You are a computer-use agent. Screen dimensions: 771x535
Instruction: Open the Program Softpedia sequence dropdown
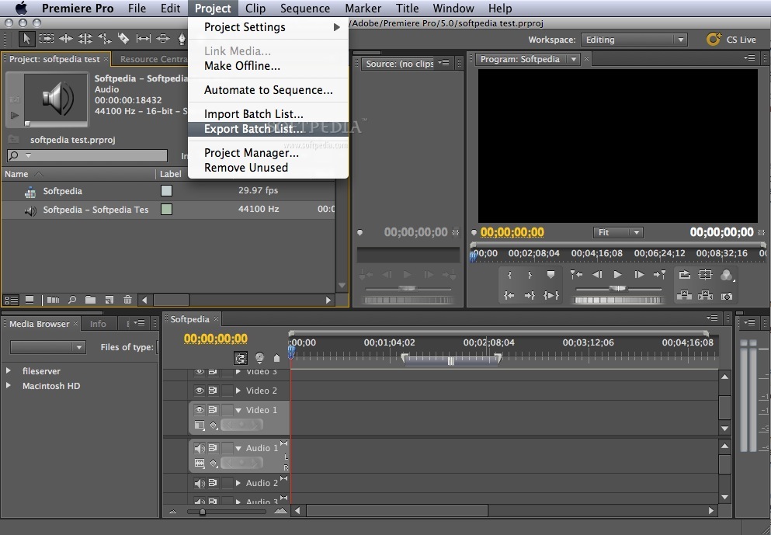[x=573, y=59]
